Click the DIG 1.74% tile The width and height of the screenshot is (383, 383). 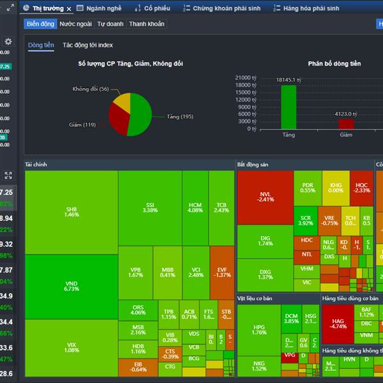266,241
